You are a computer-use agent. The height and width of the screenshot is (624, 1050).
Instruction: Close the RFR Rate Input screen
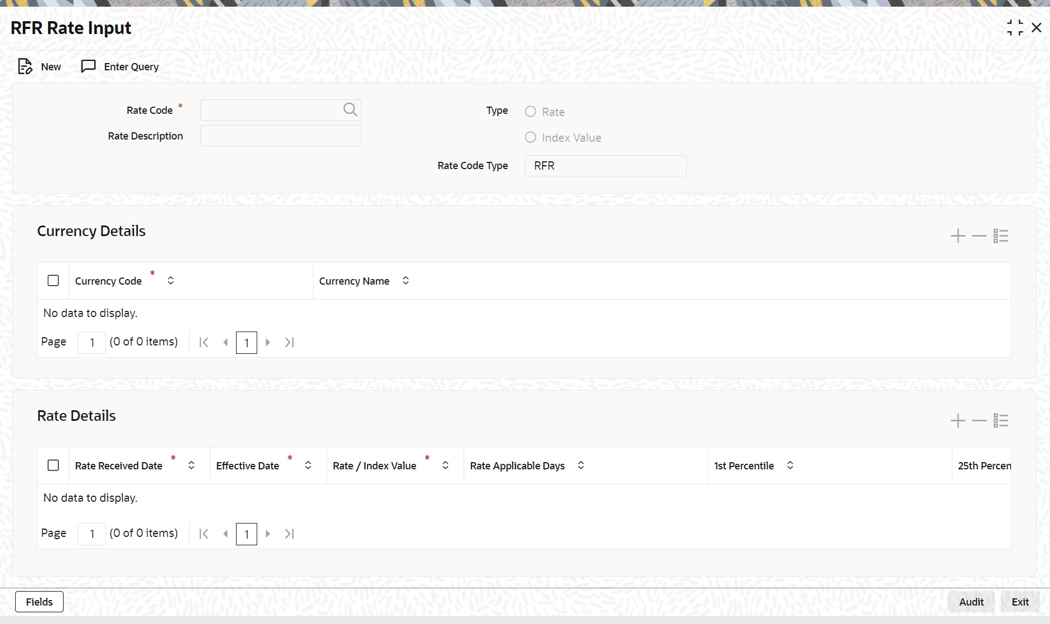tap(1037, 27)
